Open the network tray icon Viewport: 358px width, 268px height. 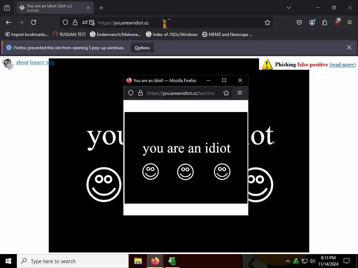point(305,261)
